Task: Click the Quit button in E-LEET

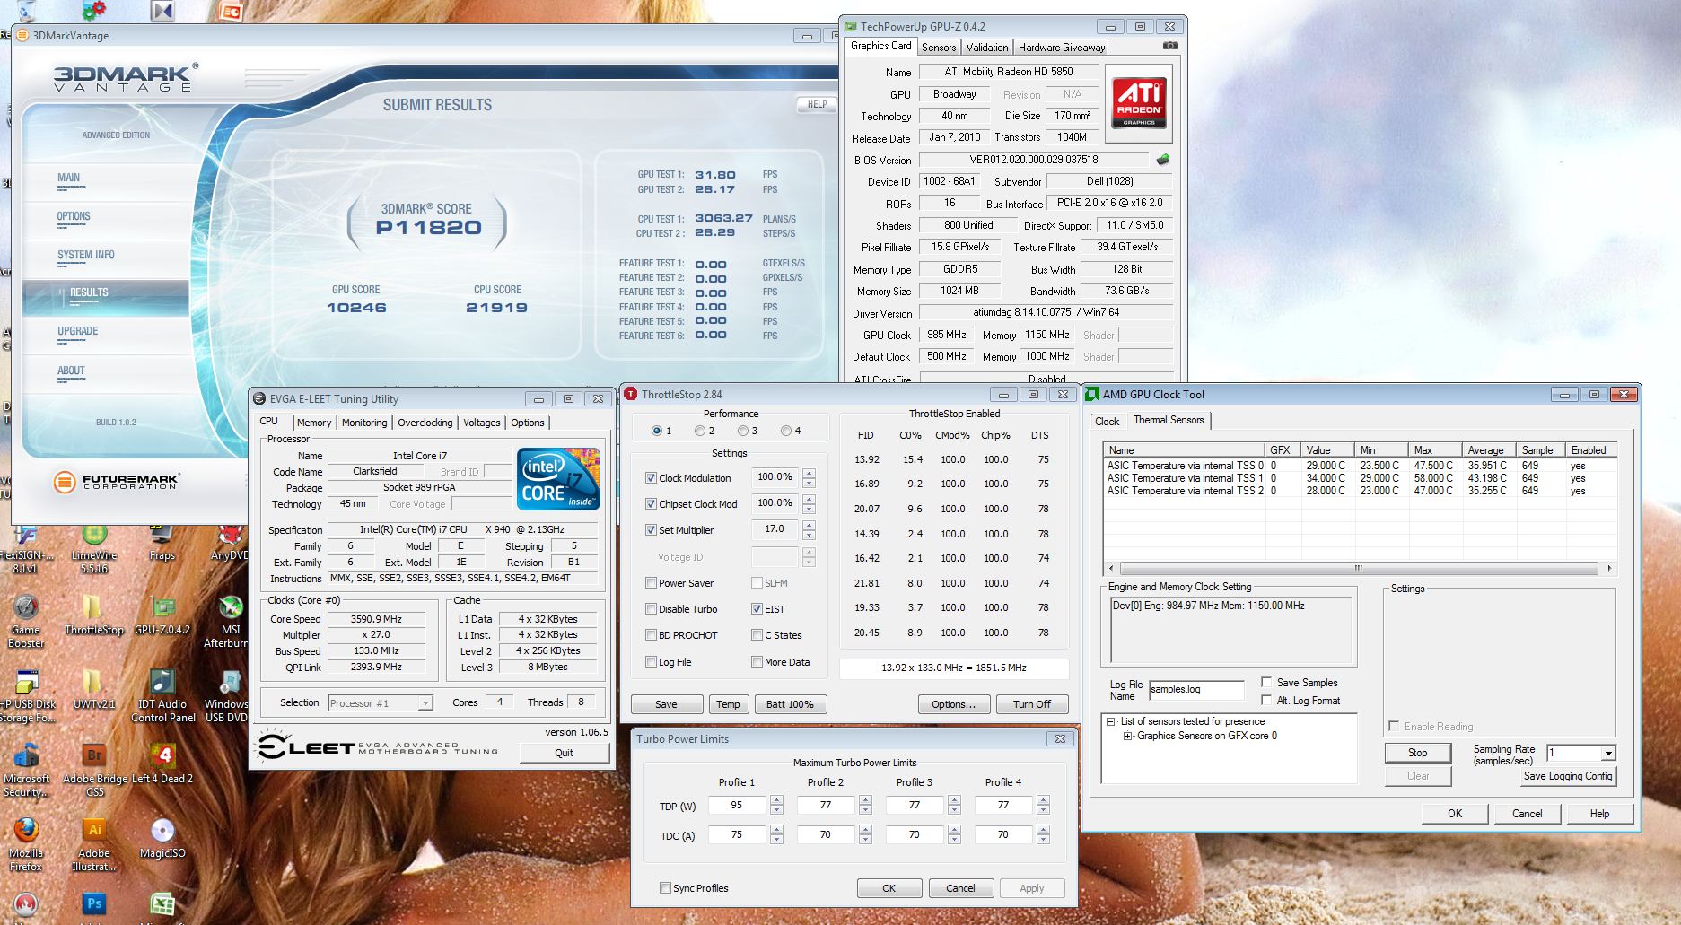Action: coord(564,753)
